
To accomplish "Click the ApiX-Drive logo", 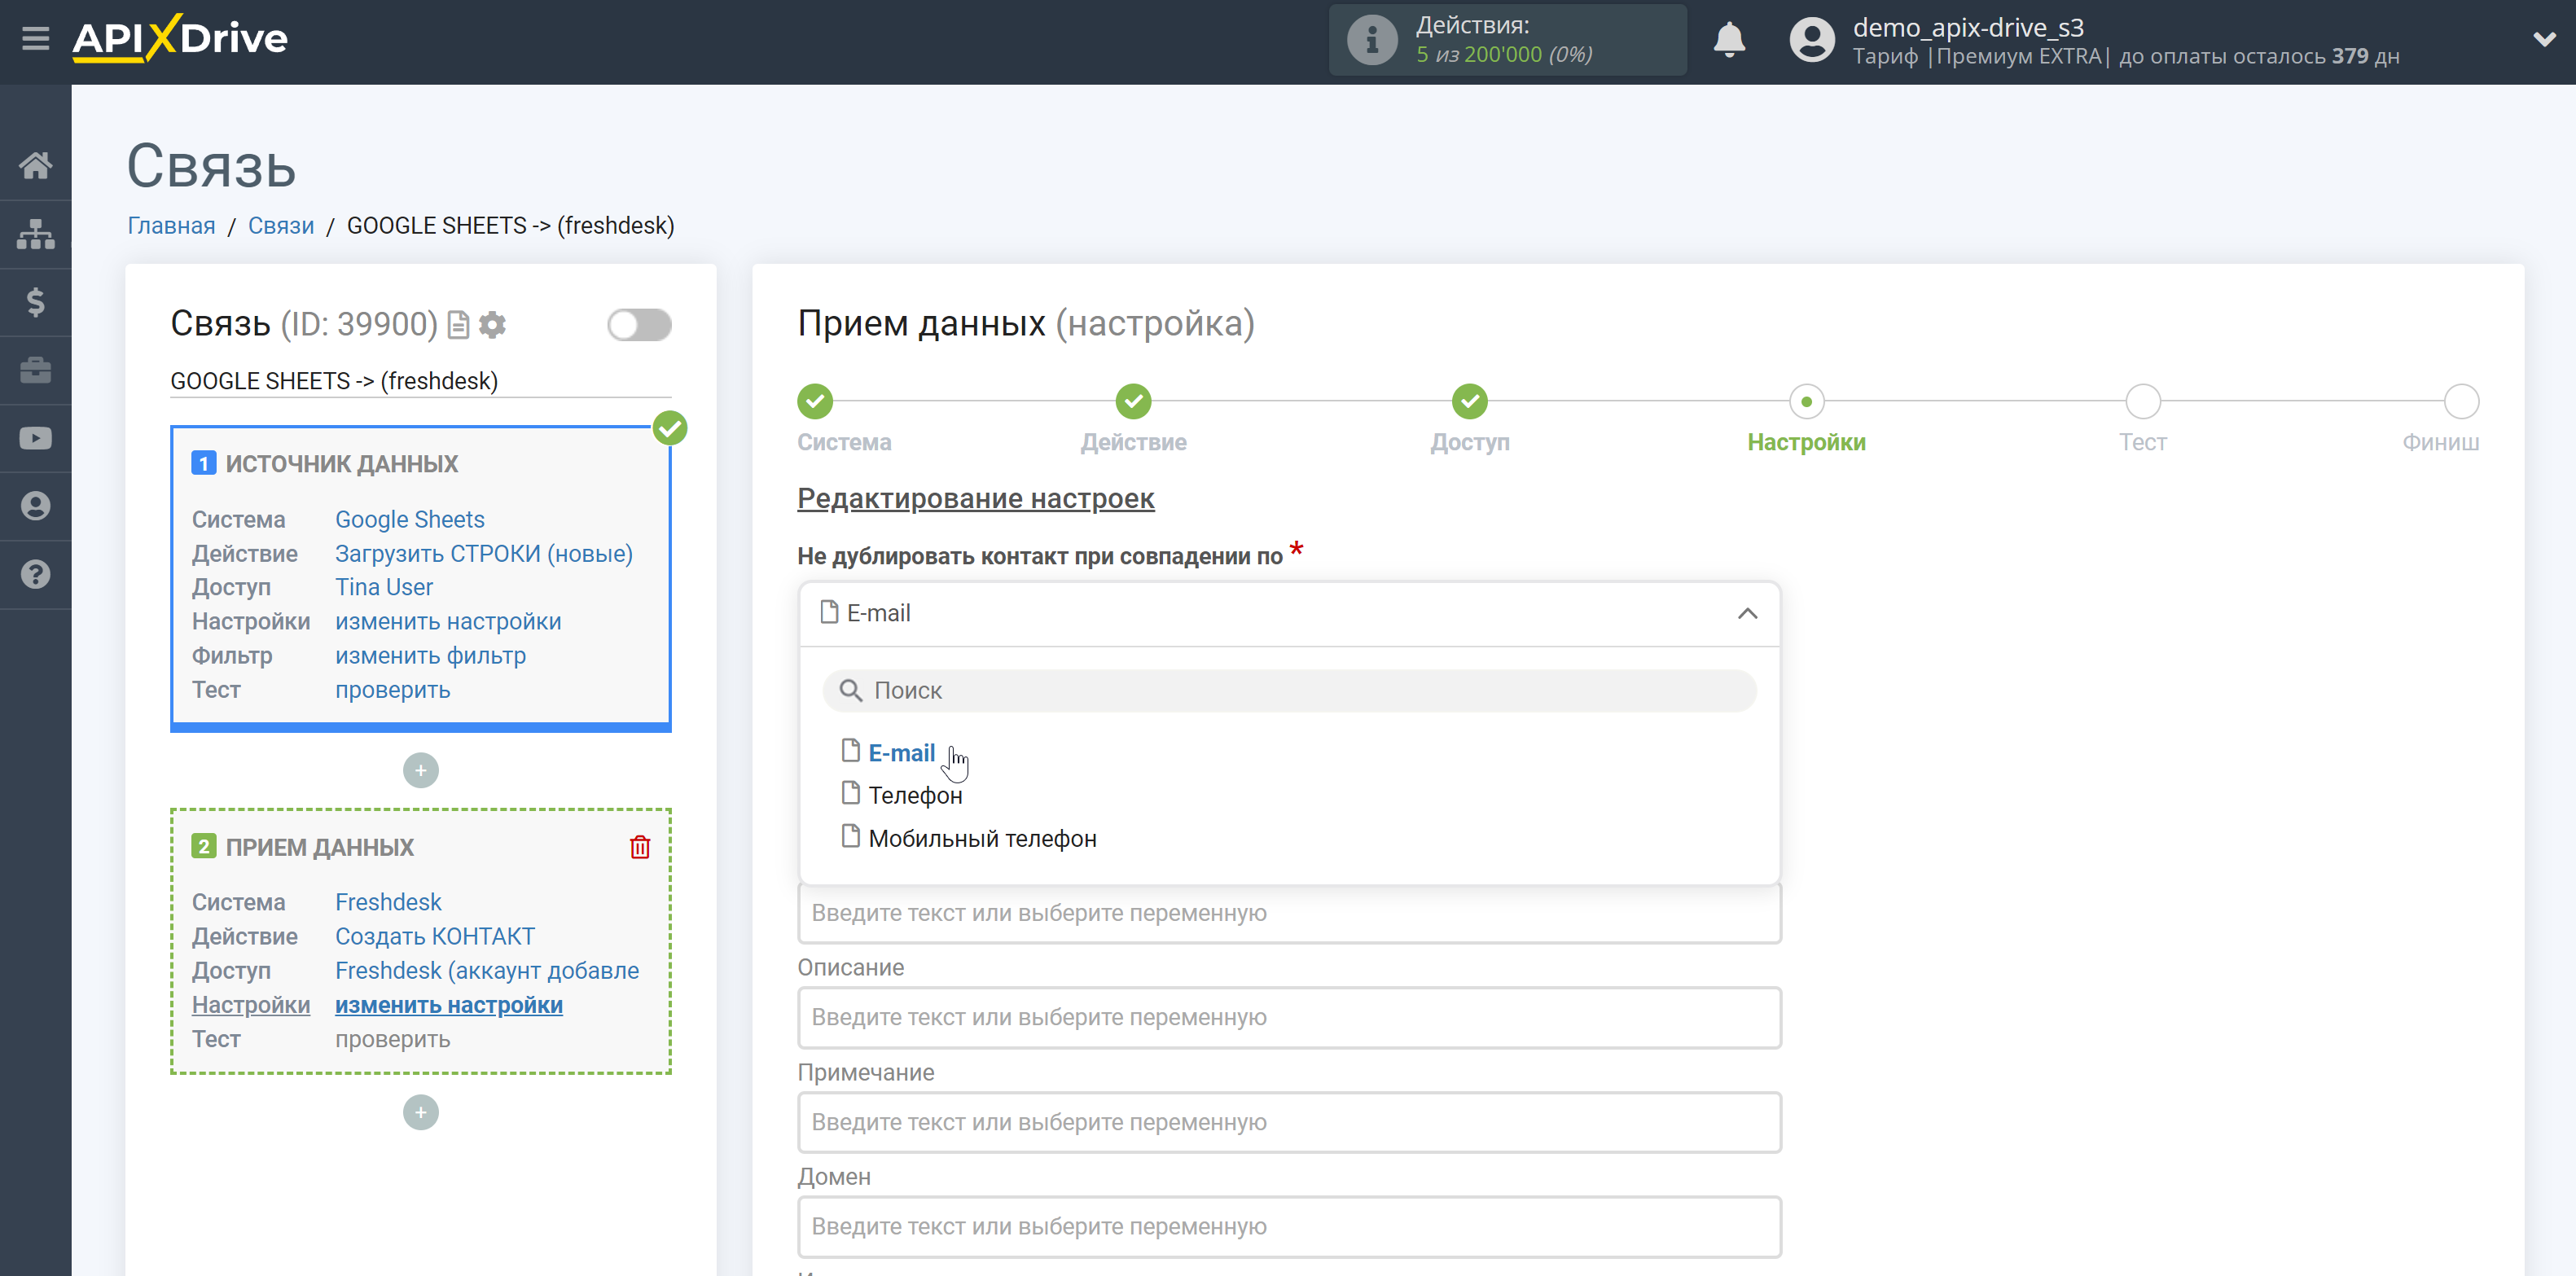I will coord(180,39).
